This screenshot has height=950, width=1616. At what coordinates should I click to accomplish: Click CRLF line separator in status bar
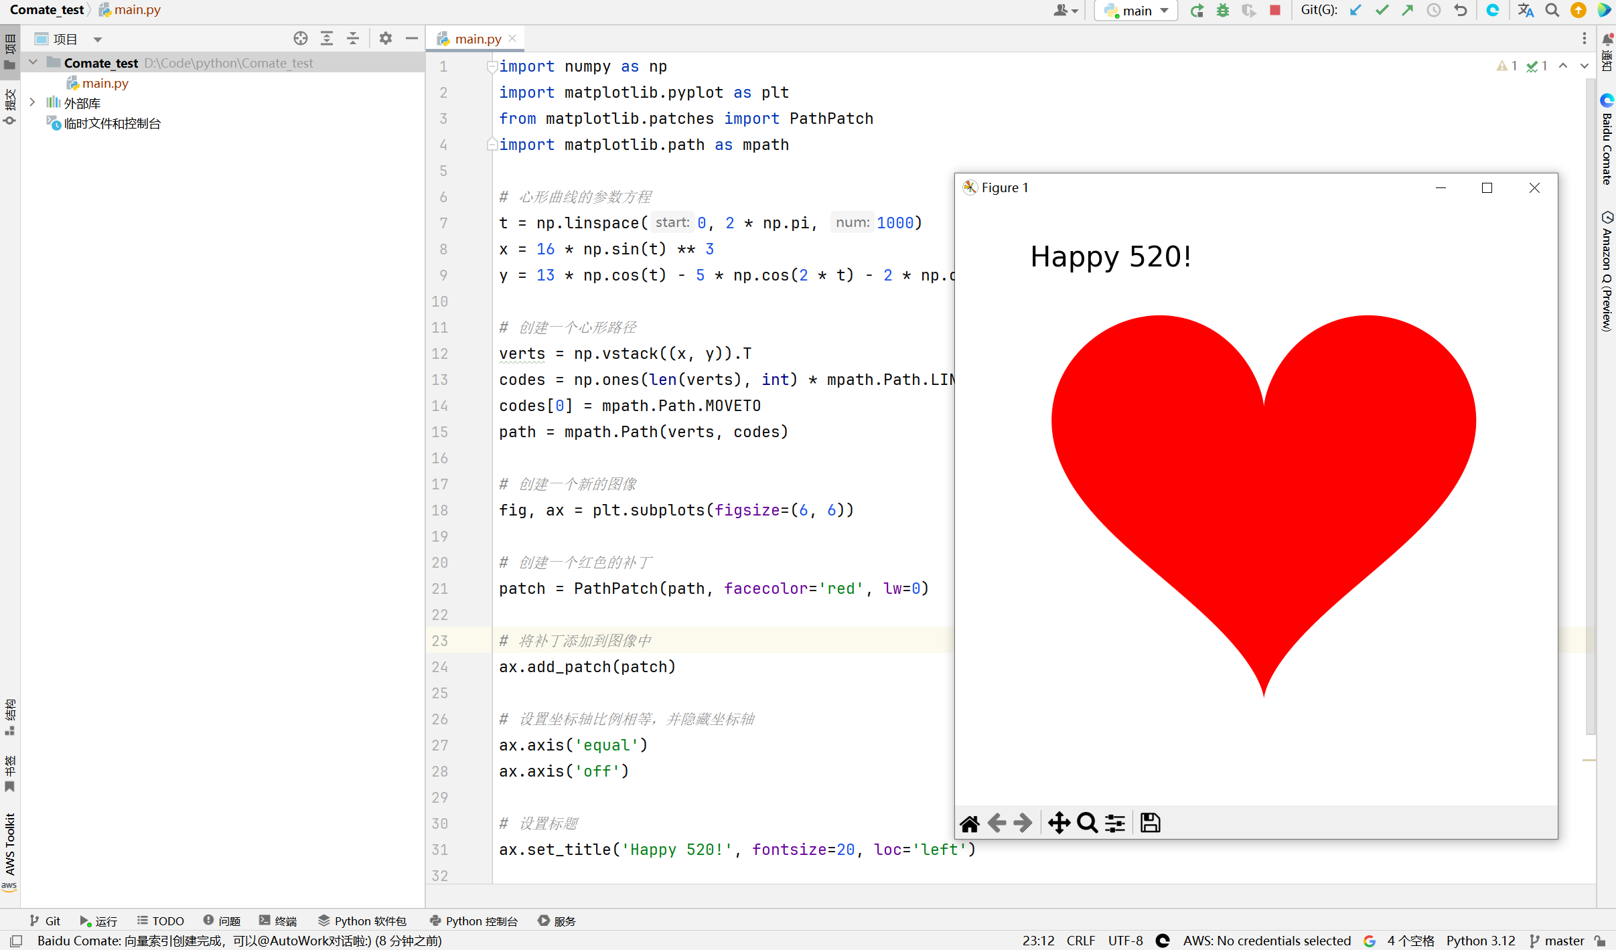[1081, 941]
